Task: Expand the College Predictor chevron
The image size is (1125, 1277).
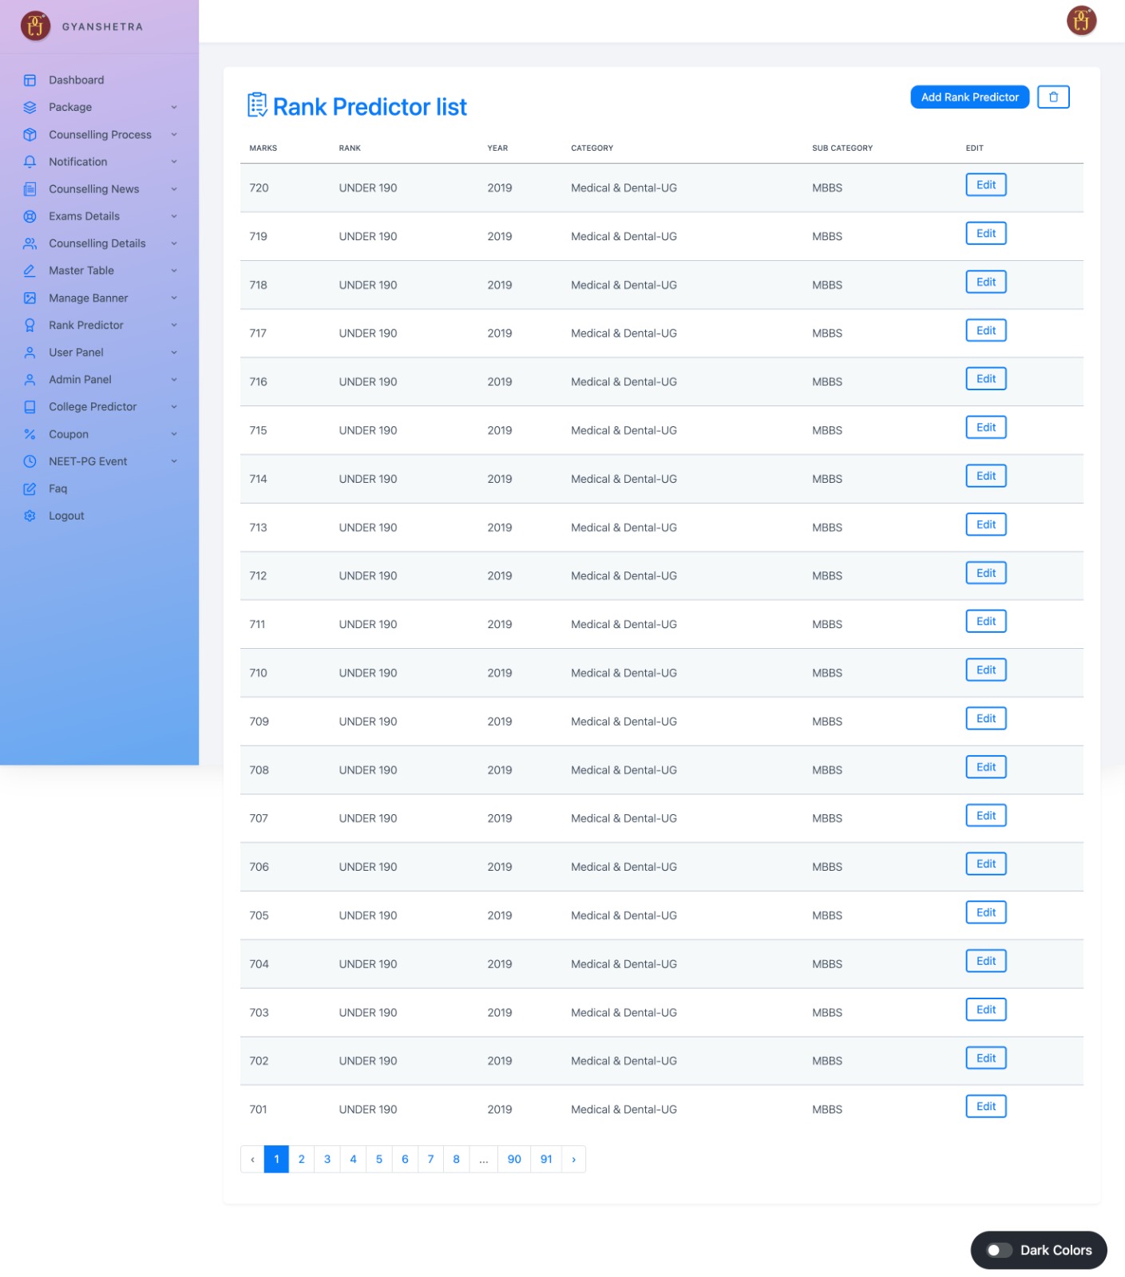Action: (x=174, y=406)
